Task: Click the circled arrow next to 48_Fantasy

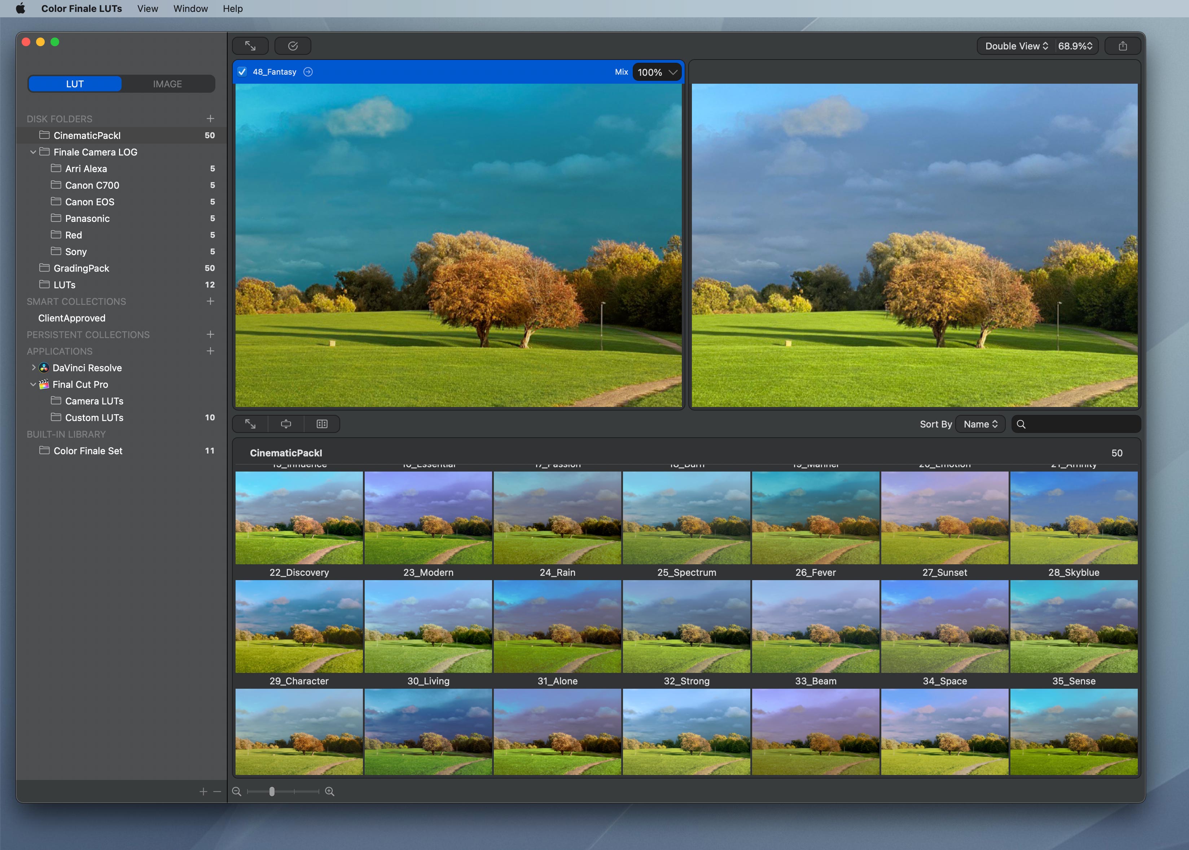Action: pyautogui.click(x=308, y=72)
